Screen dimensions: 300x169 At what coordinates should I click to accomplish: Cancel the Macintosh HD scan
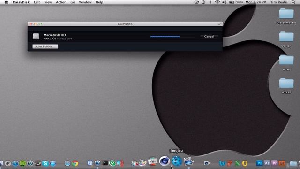[209, 37]
